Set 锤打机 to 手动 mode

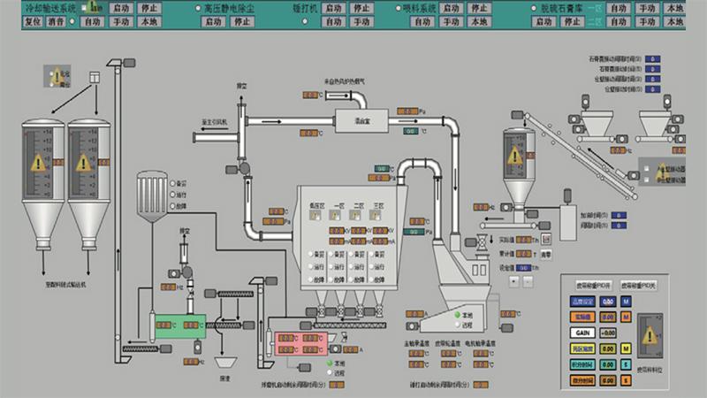coord(361,21)
